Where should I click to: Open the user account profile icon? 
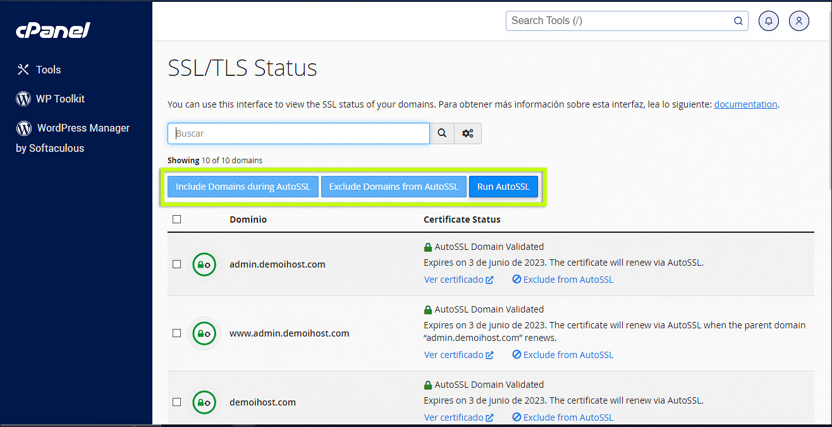tap(798, 20)
